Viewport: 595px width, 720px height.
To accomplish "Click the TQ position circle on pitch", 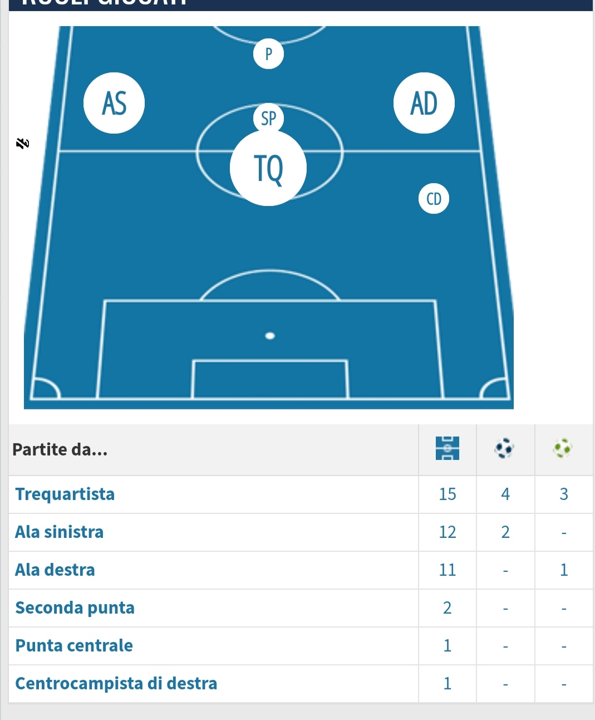I will (x=268, y=168).
